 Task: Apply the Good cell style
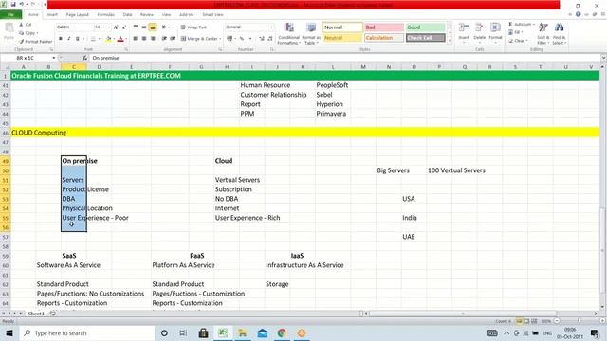[x=425, y=27]
